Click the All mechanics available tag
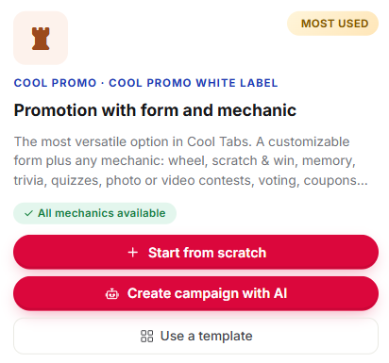 point(94,213)
